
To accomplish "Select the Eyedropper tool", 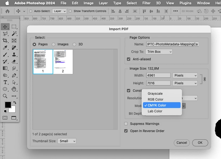I will pos(5,47).
